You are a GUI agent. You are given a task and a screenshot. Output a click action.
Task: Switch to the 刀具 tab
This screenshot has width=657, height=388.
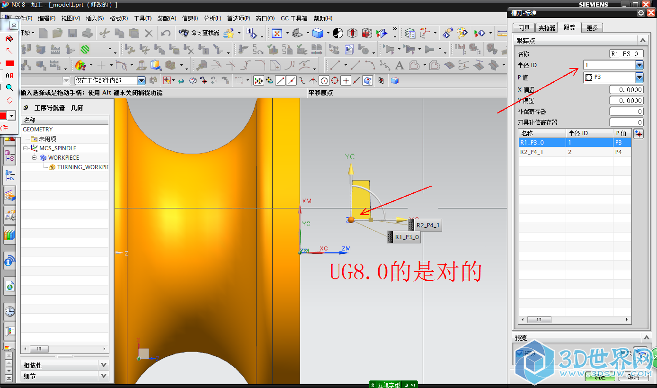524,28
